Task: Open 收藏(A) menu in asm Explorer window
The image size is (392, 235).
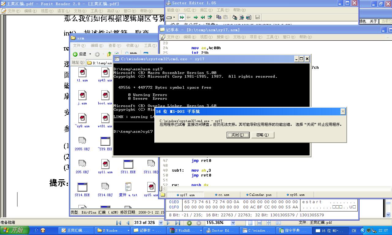Action: (x=132, y=46)
